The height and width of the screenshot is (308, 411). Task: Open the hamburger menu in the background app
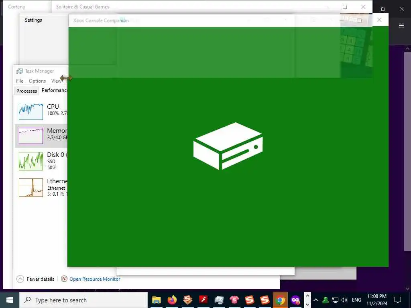[x=401, y=25]
